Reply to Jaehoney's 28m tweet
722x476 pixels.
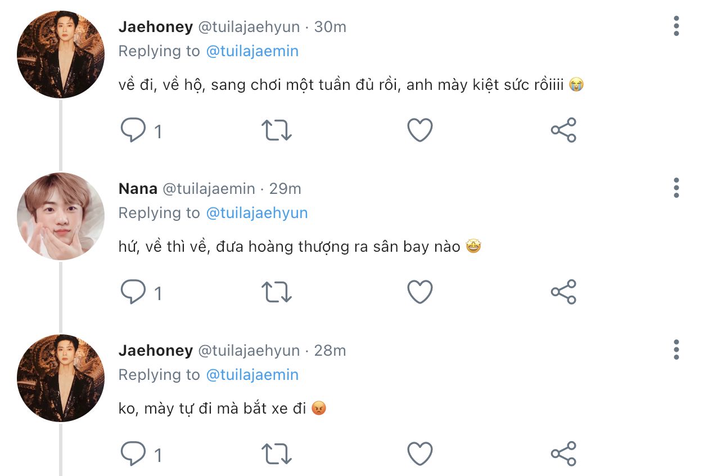tap(134, 454)
